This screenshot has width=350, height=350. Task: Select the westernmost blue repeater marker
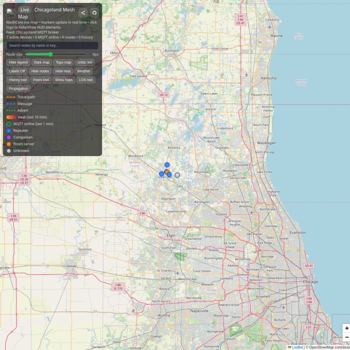(x=161, y=173)
